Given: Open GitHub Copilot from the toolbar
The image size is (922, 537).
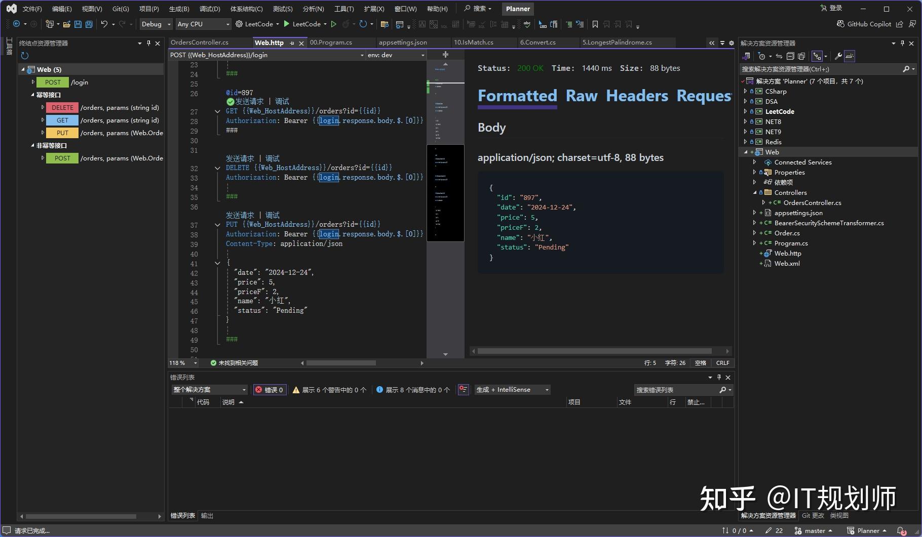Looking at the screenshot, I should coord(864,24).
